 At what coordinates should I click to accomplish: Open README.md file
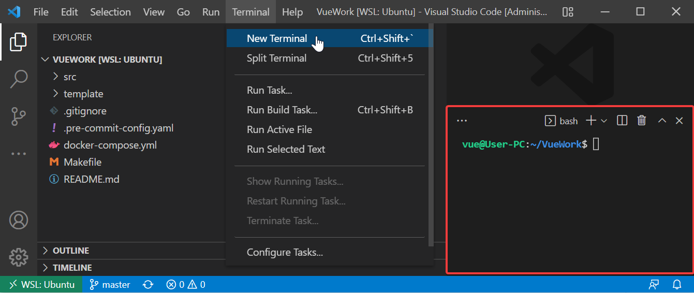92,179
